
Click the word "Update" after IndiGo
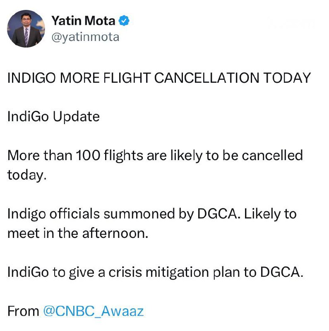[x=76, y=117]
